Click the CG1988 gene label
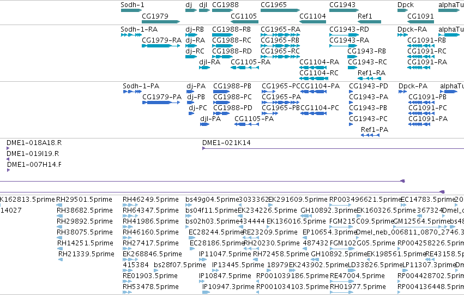The height and width of the screenshot is (295, 464). [225, 5]
